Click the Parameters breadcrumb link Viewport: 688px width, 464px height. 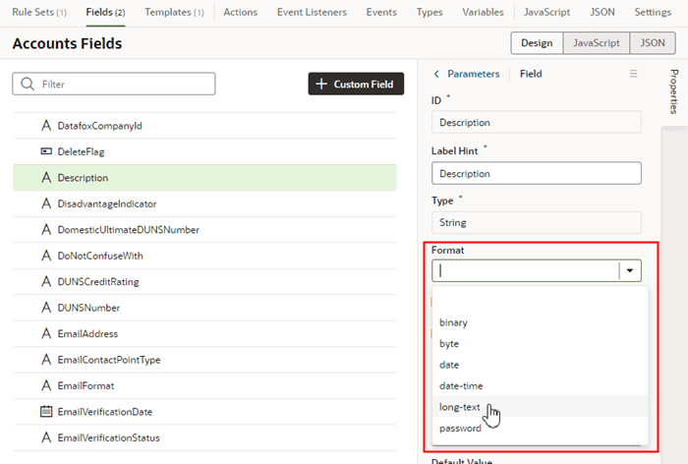[x=474, y=74]
